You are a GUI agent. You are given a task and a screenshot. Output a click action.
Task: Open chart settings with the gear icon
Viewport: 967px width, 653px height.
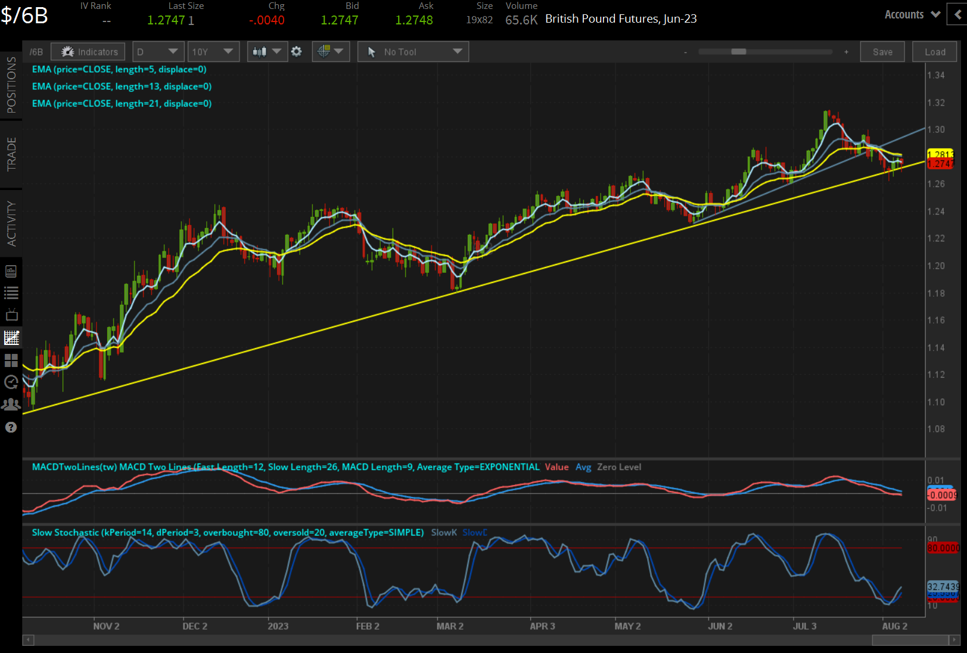pos(296,51)
